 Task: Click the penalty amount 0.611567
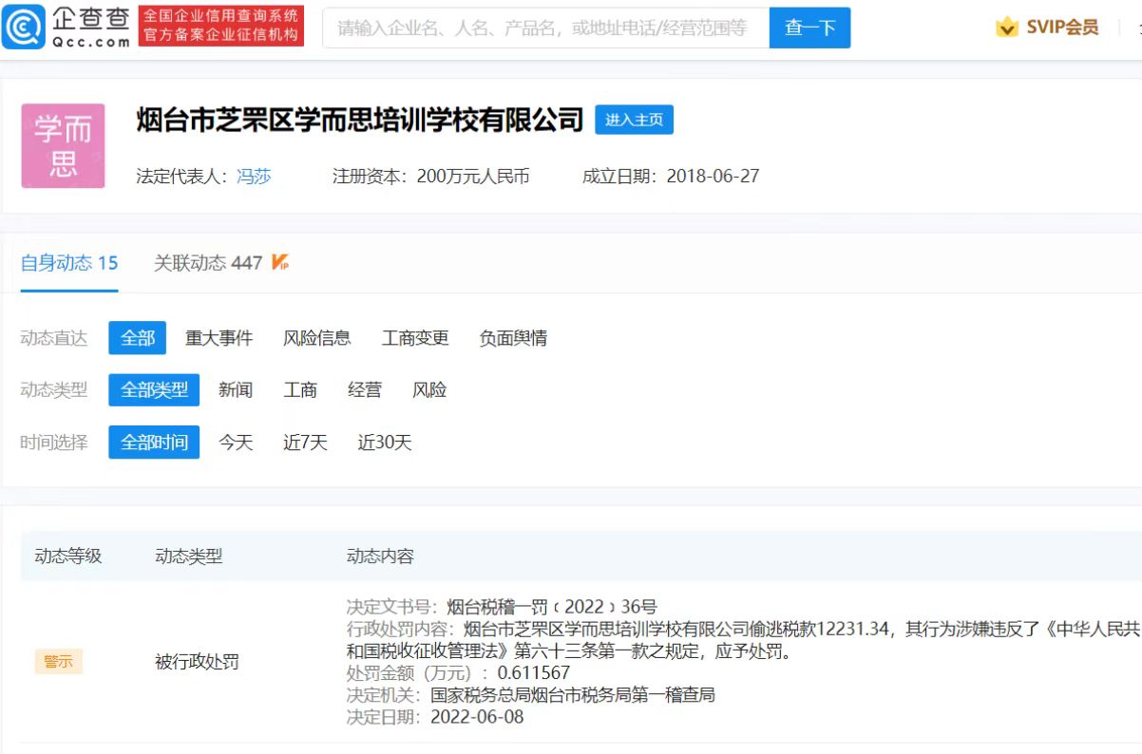point(534,673)
